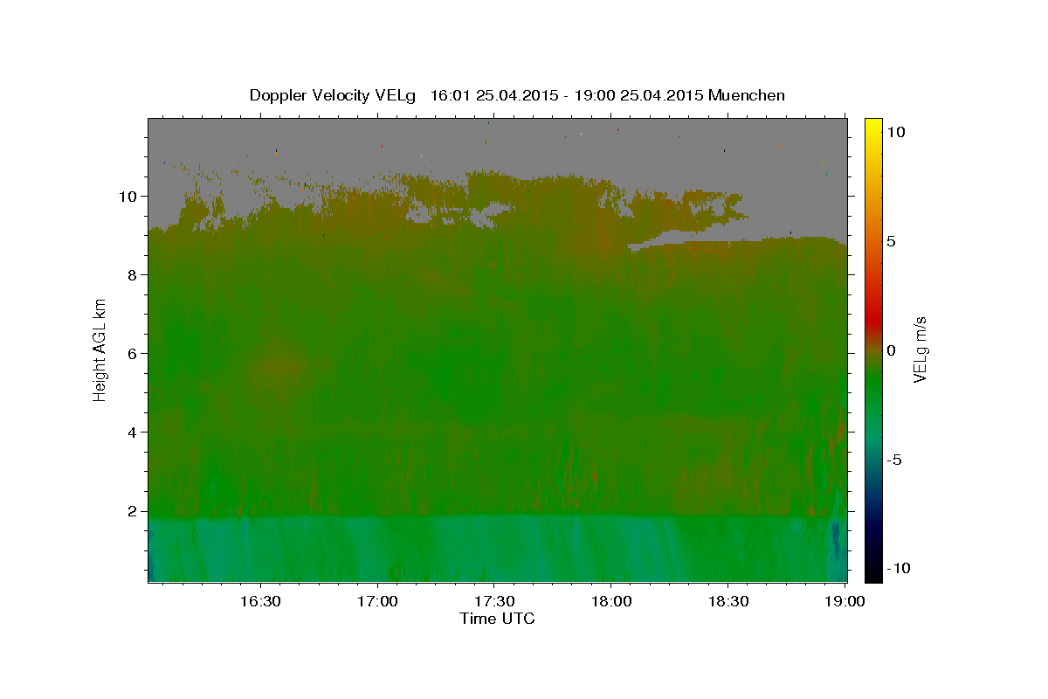Click the teal low-level layer below 2 km

[x=497, y=549]
